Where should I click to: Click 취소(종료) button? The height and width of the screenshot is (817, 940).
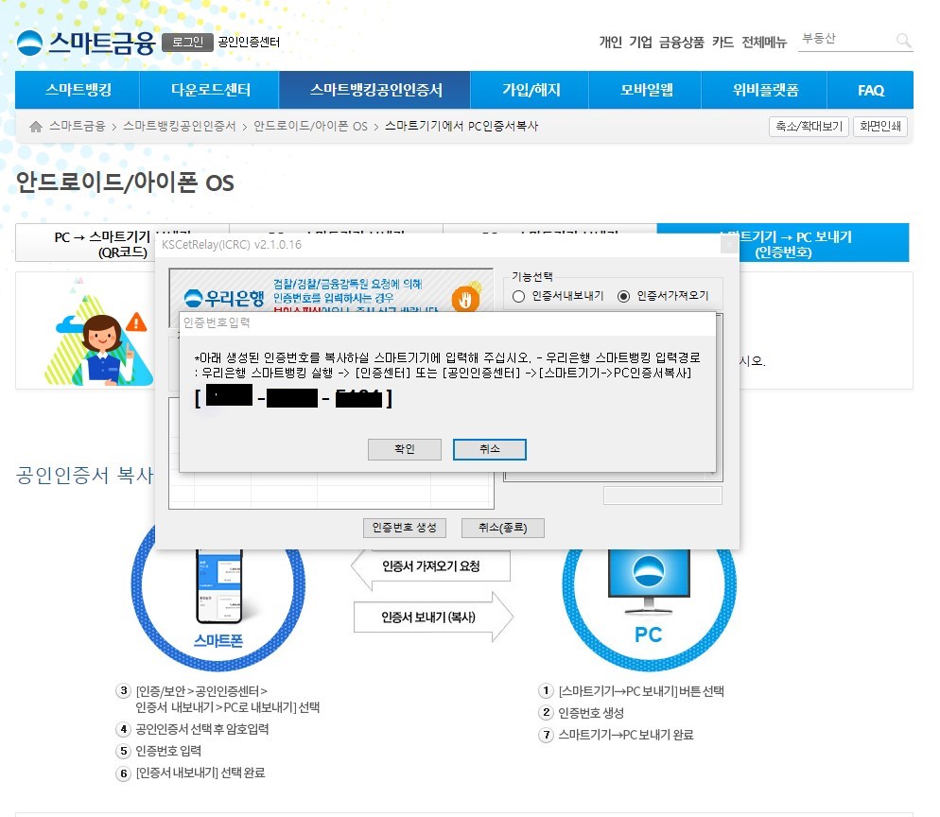503,528
